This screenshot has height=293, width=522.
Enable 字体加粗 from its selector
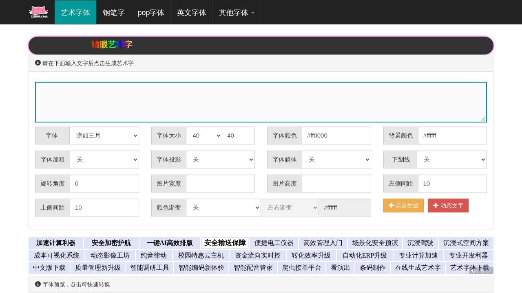point(104,160)
